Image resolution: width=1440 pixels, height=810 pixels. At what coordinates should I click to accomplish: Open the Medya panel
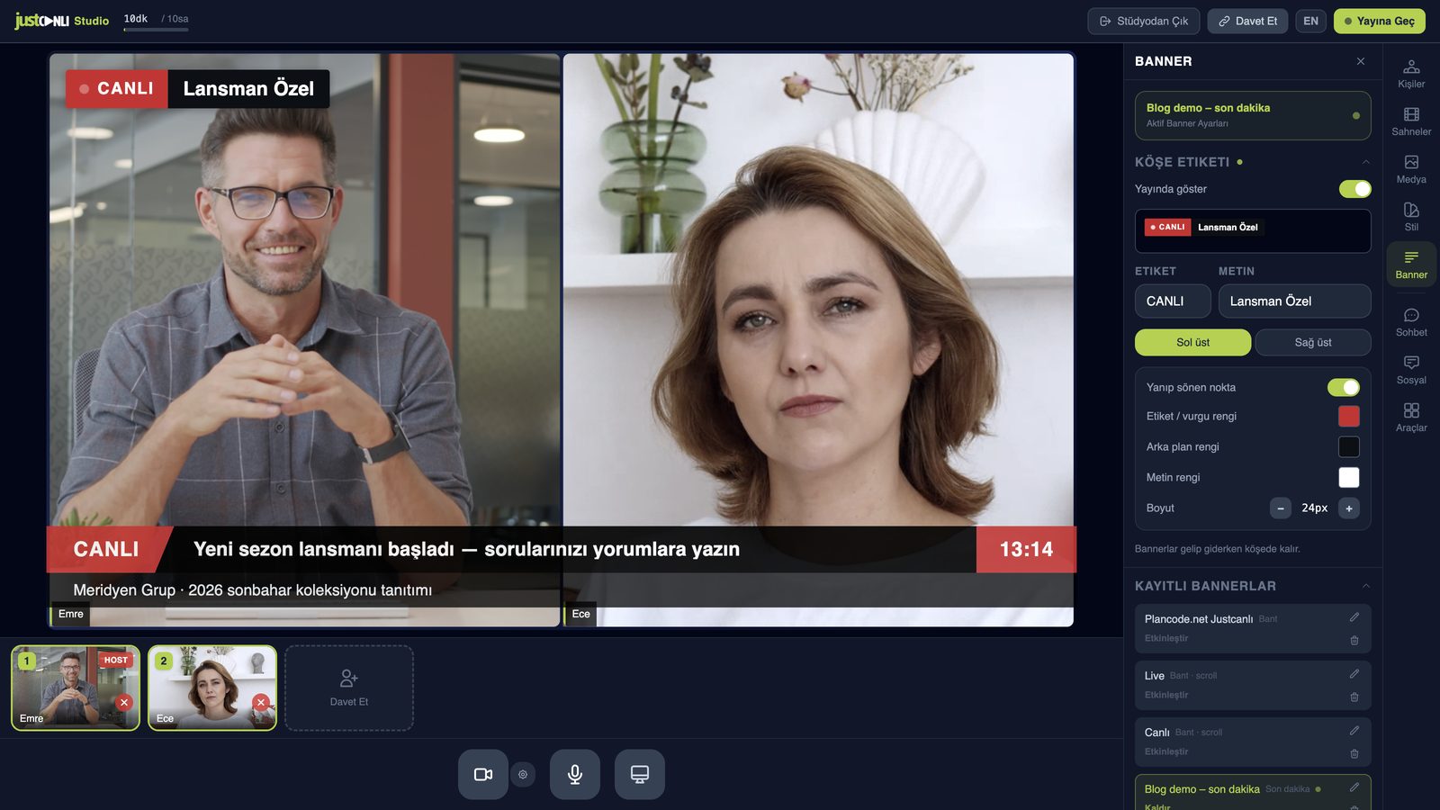pyautogui.click(x=1411, y=169)
